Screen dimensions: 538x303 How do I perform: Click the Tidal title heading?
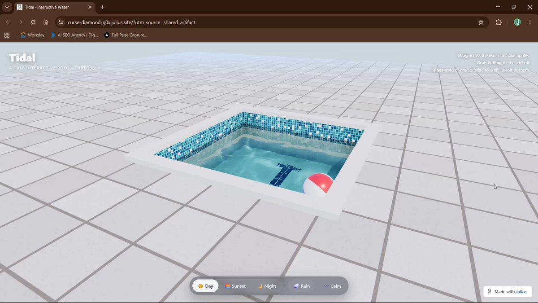pyautogui.click(x=22, y=57)
